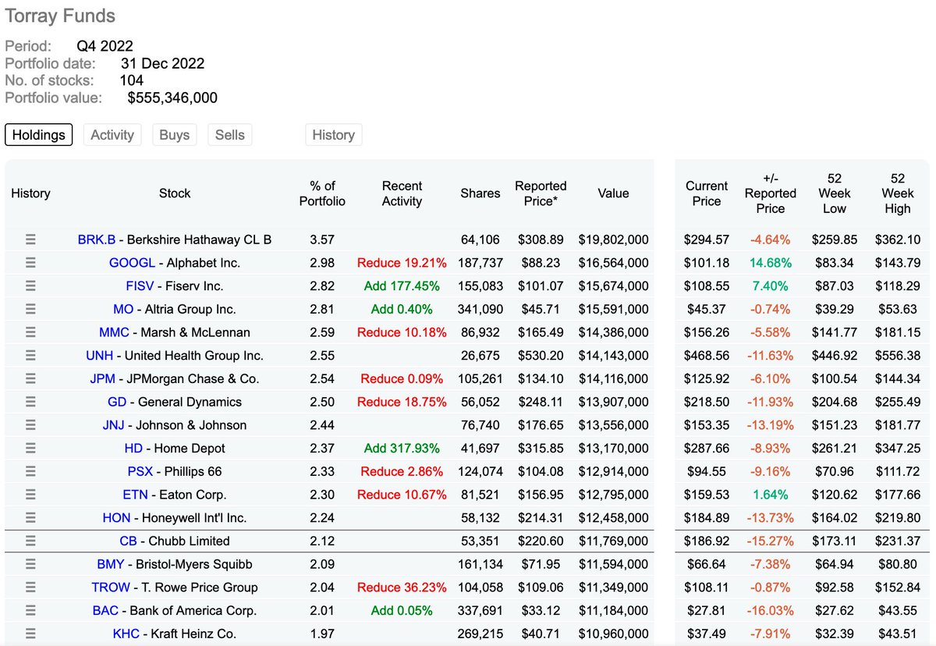Select the 'Add 317.93%' activity cell

coord(402,448)
